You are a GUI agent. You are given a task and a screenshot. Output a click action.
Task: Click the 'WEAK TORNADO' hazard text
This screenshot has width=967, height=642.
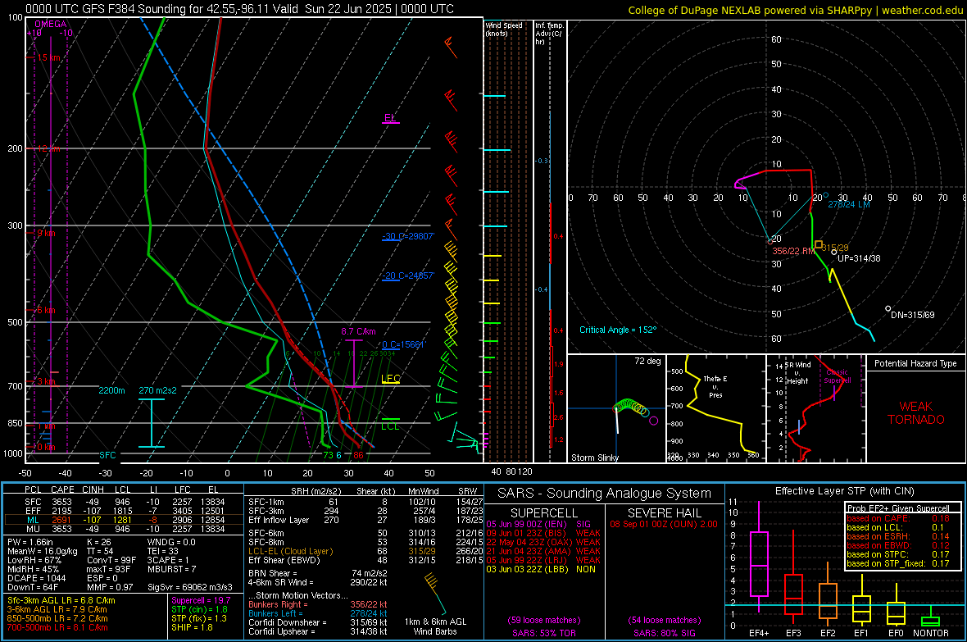click(916, 413)
